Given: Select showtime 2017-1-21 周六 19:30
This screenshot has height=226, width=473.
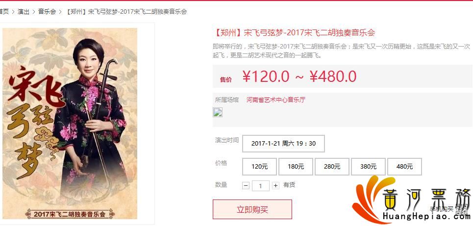Looking at the screenshot, I should tap(284, 144).
